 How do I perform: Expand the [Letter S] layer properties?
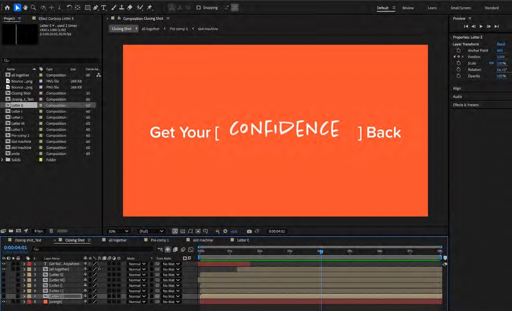pyautogui.click(x=24, y=274)
